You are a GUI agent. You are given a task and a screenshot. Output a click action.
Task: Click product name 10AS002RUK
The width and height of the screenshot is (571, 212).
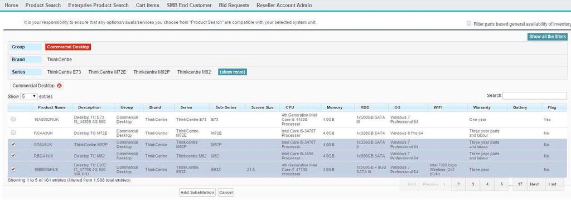46,119
